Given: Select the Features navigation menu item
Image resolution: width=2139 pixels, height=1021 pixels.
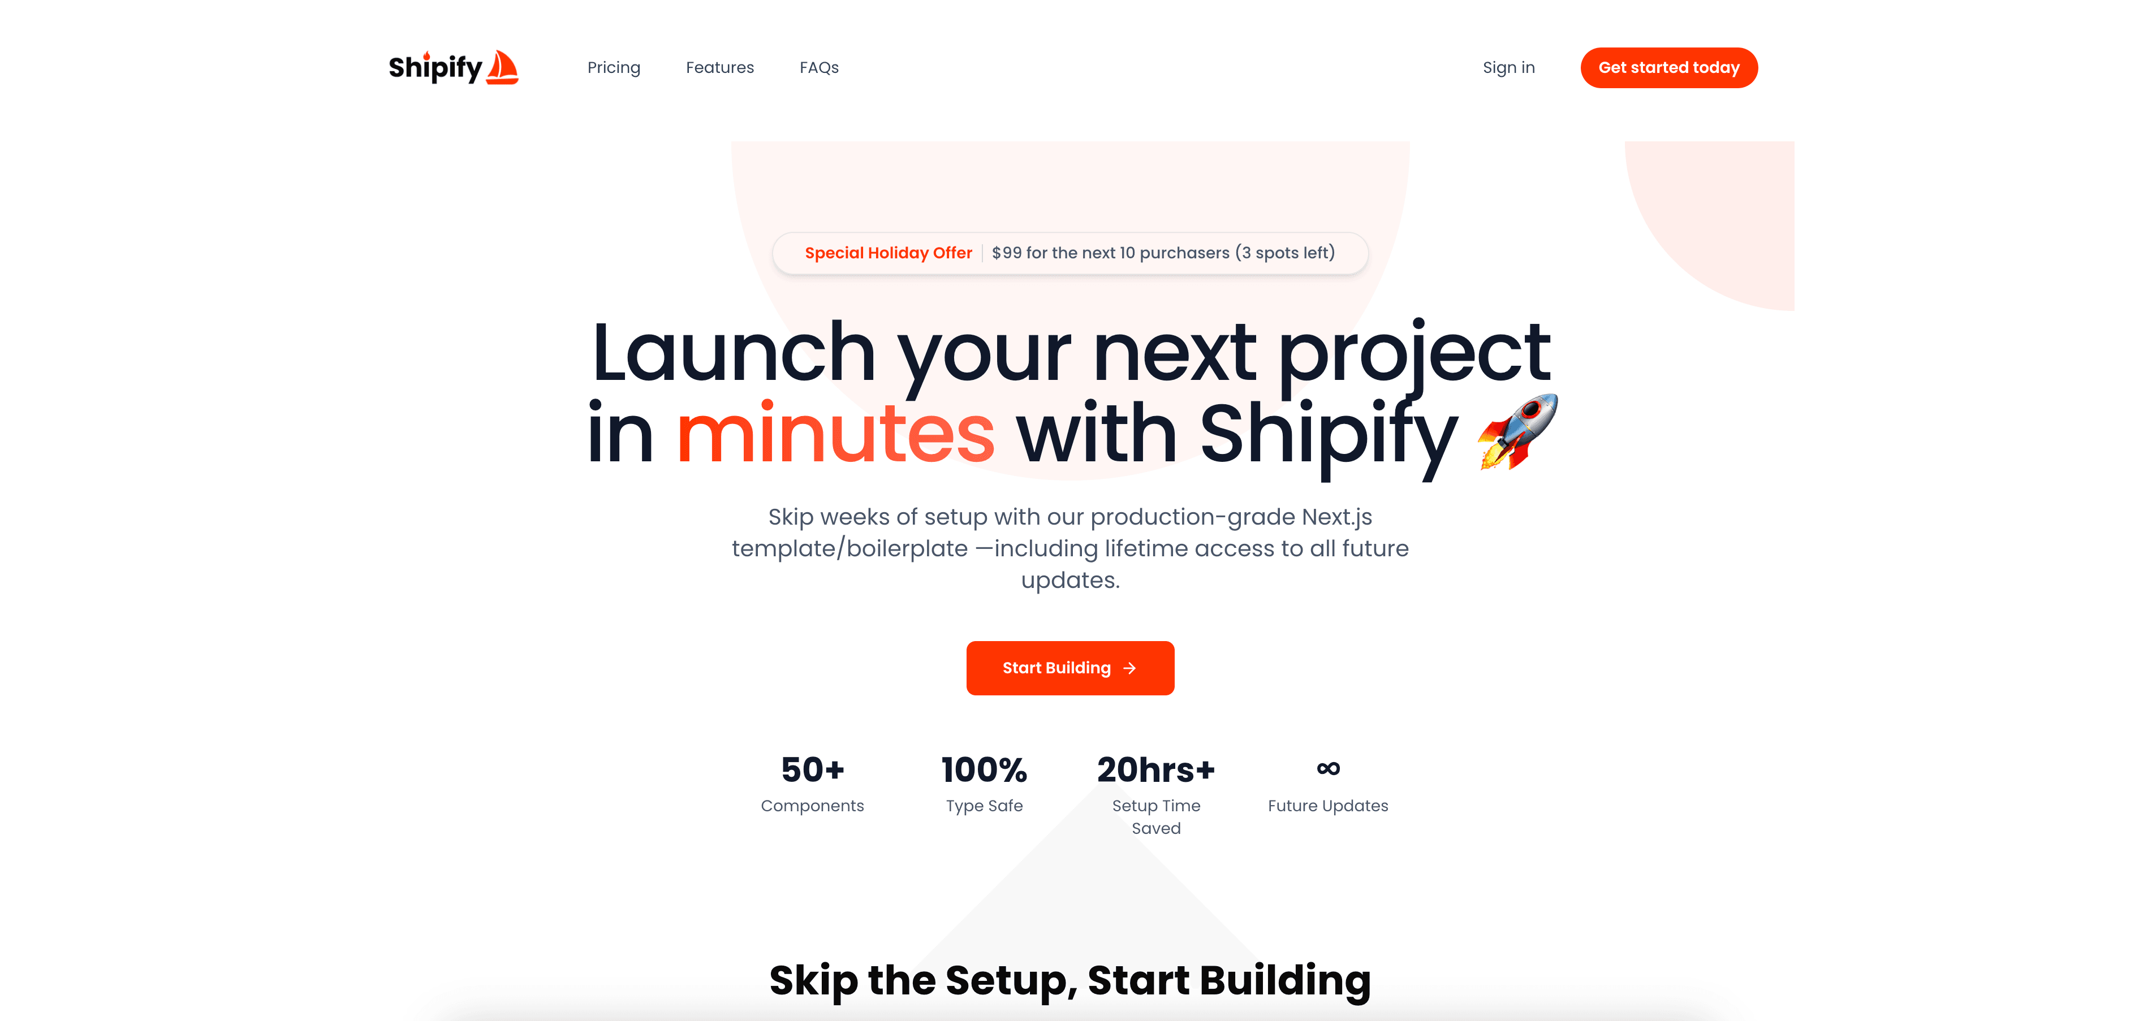Looking at the screenshot, I should [x=719, y=67].
